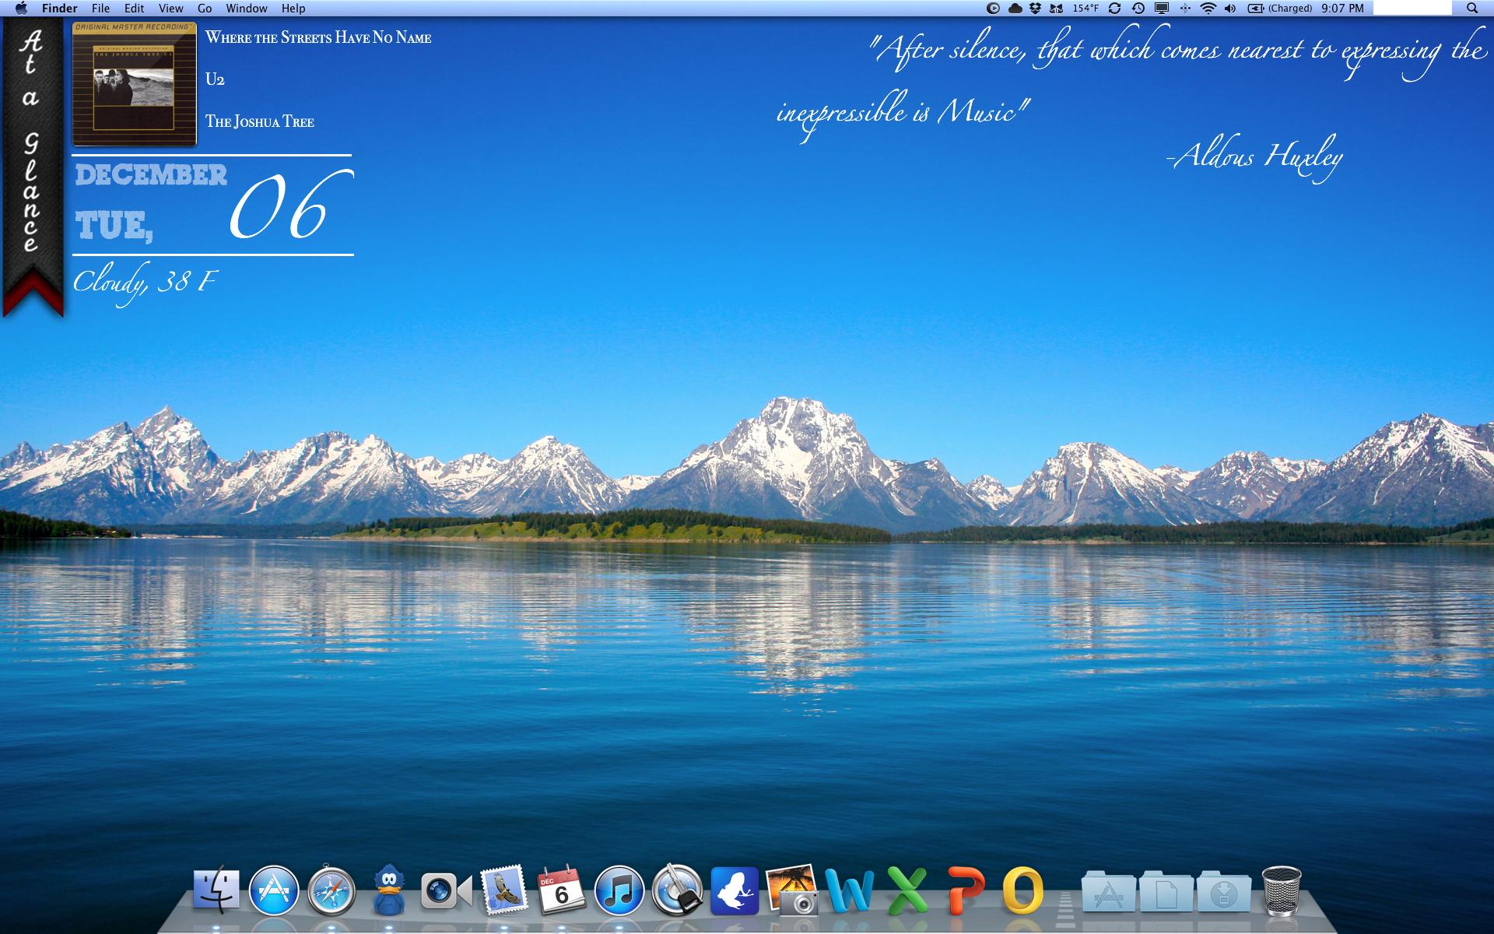The width and height of the screenshot is (1494, 934).
Task: Open iCal calendar in the dock
Action: (561, 890)
